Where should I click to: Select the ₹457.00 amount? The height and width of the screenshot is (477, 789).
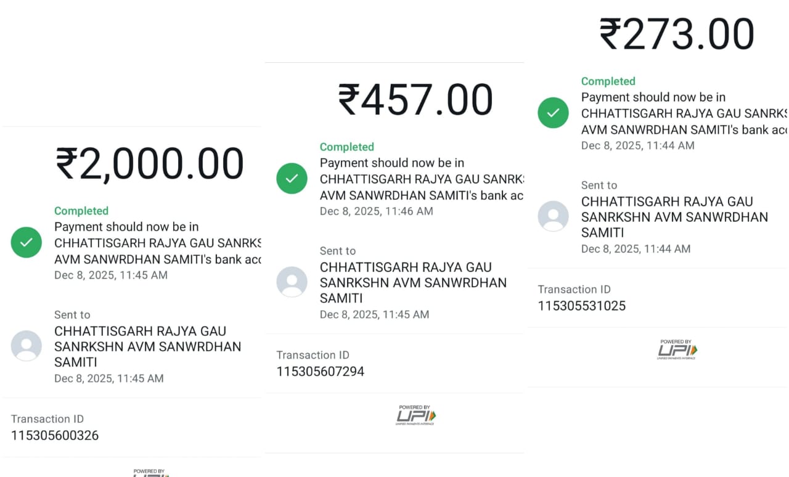point(415,99)
